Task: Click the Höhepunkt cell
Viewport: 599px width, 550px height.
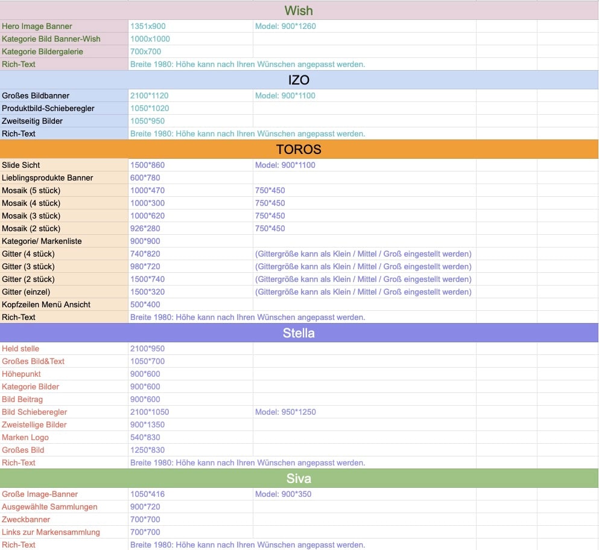Action: pos(64,374)
